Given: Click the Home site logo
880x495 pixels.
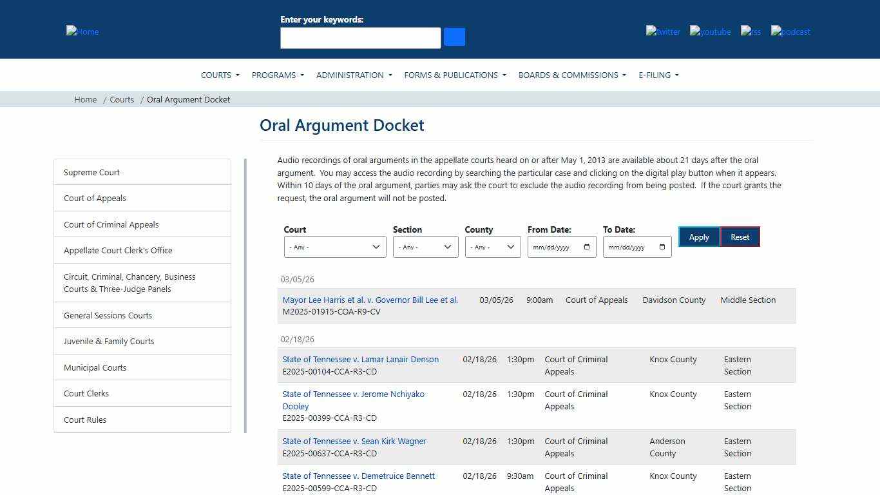Looking at the screenshot, I should tap(82, 32).
